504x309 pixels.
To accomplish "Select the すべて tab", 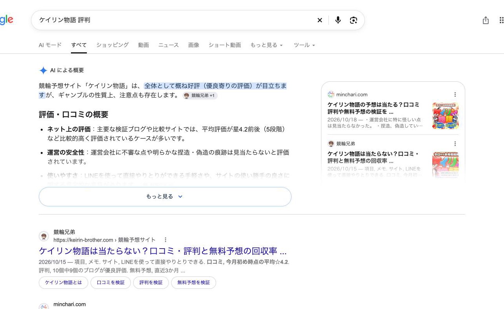I will pyautogui.click(x=79, y=45).
